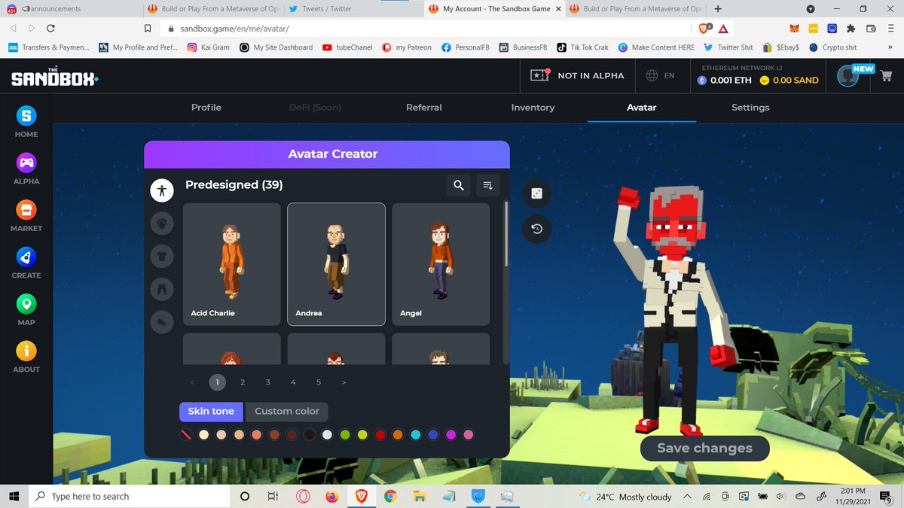Click the Windows search box
Screen dimensions: 904x508
(x=128, y=497)
